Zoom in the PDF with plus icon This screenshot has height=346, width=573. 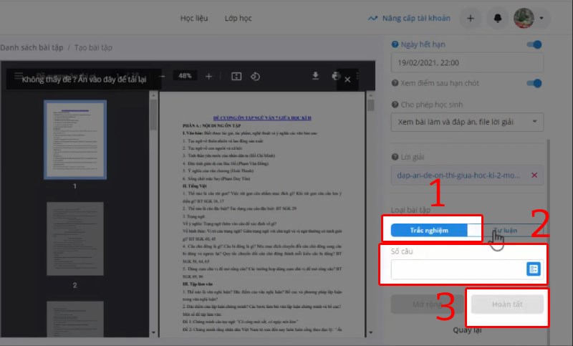[208, 77]
